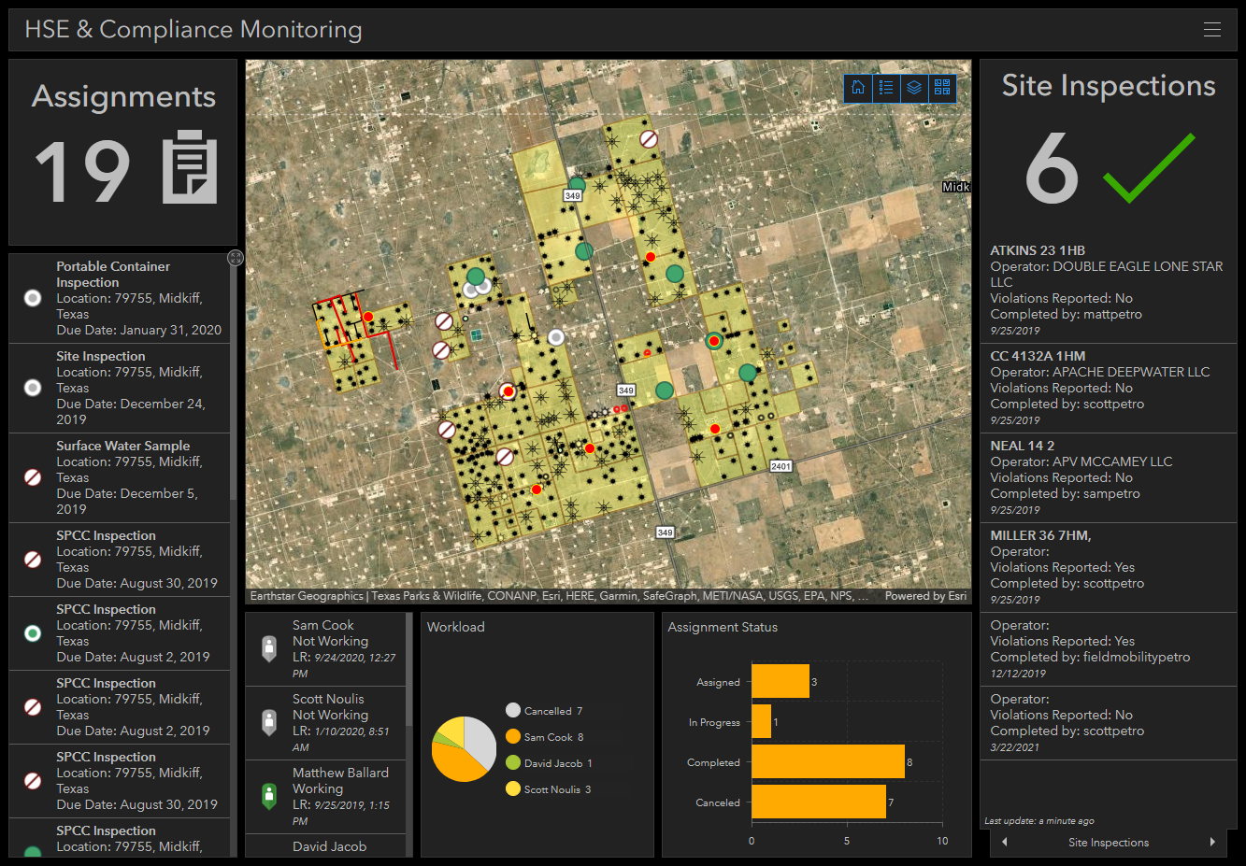Click the green checkmark beside inspections count
Image resolution: width=1246 pixels, height=866 pixels.
tap(1149, 168)
